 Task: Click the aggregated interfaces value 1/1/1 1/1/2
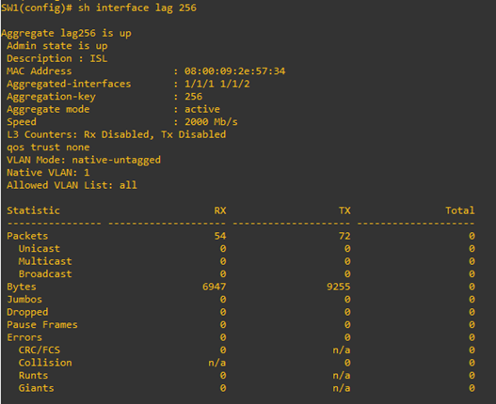click(217, 84)
